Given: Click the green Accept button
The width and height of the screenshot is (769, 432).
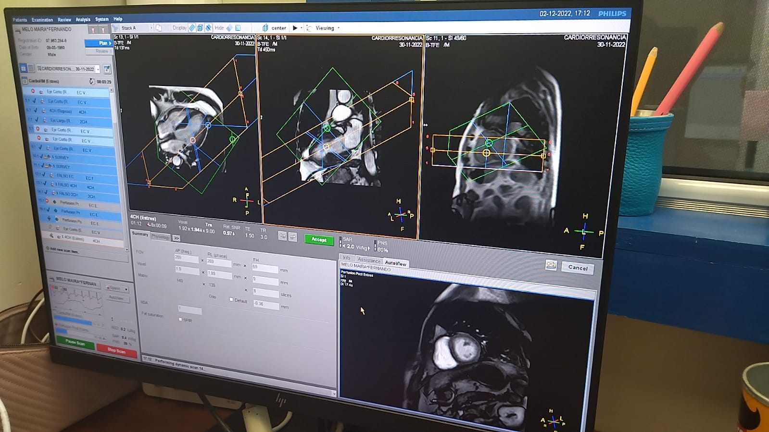Looking at the screenshot, I should (x=319, y=239).
